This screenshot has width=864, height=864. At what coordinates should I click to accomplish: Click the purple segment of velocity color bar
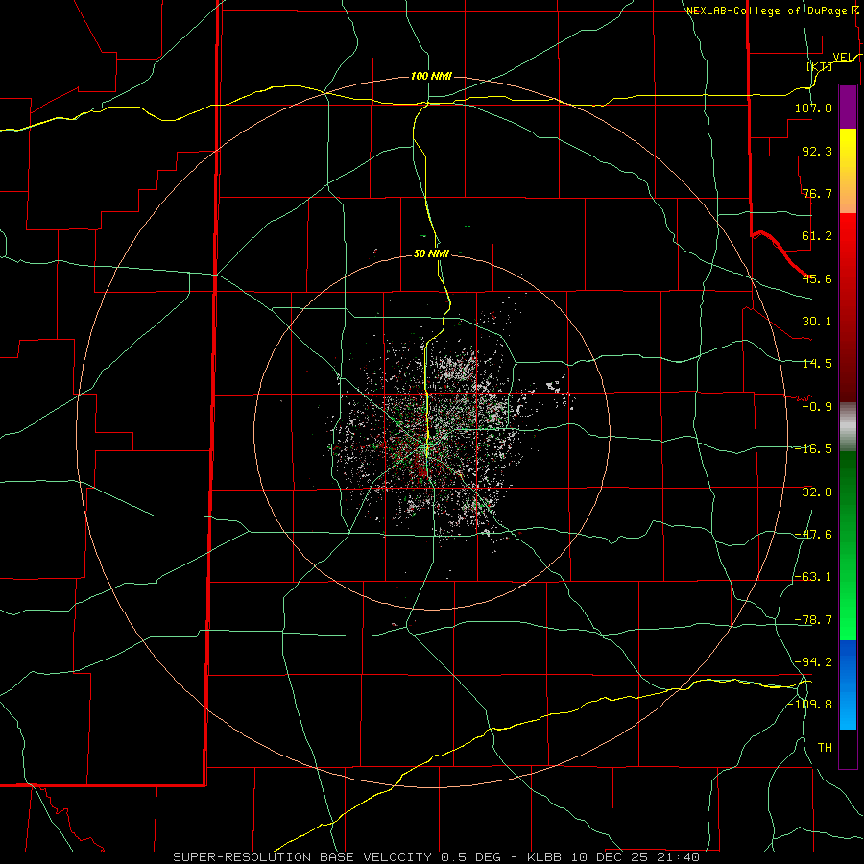click(x=848, y=108)
